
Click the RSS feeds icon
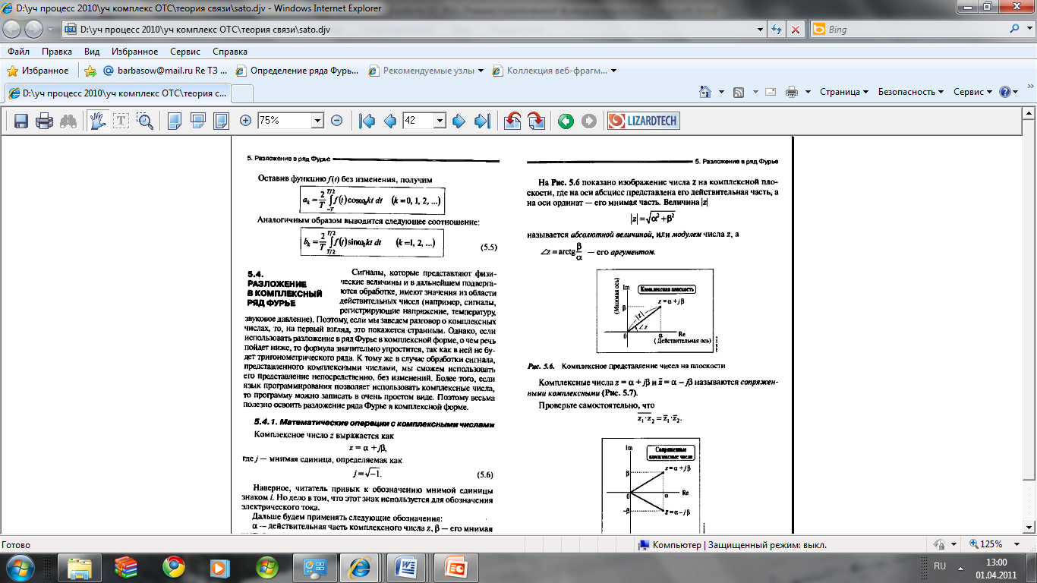[738, 92]
